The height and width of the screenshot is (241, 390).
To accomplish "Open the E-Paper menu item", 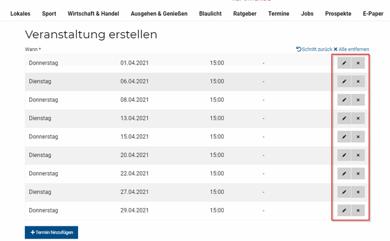I will point(373,13).
